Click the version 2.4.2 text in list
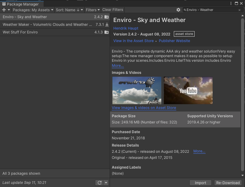The height and width of the screenshot is (187, 245). [98, 17]
